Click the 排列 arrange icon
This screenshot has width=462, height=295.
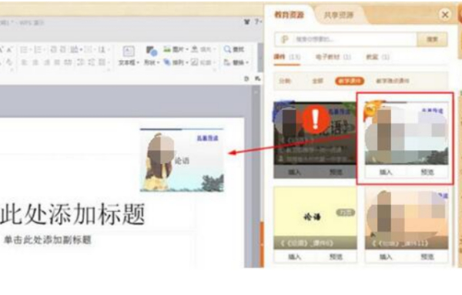coord(167,62)
